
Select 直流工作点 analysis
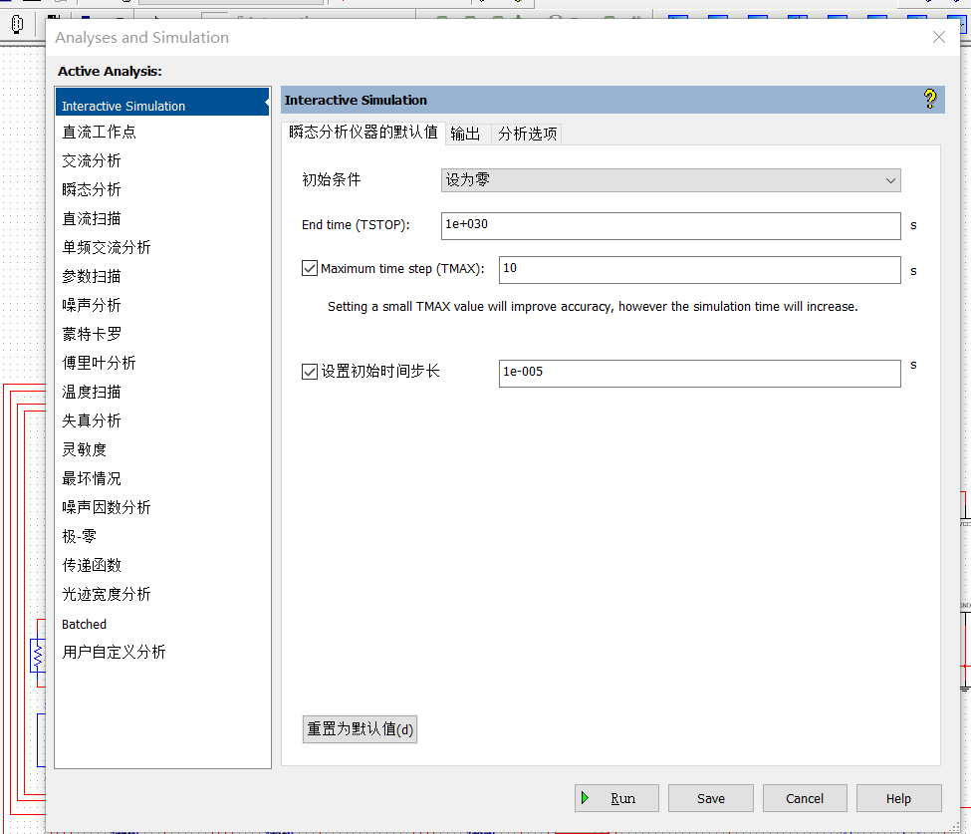coord(99,132)
